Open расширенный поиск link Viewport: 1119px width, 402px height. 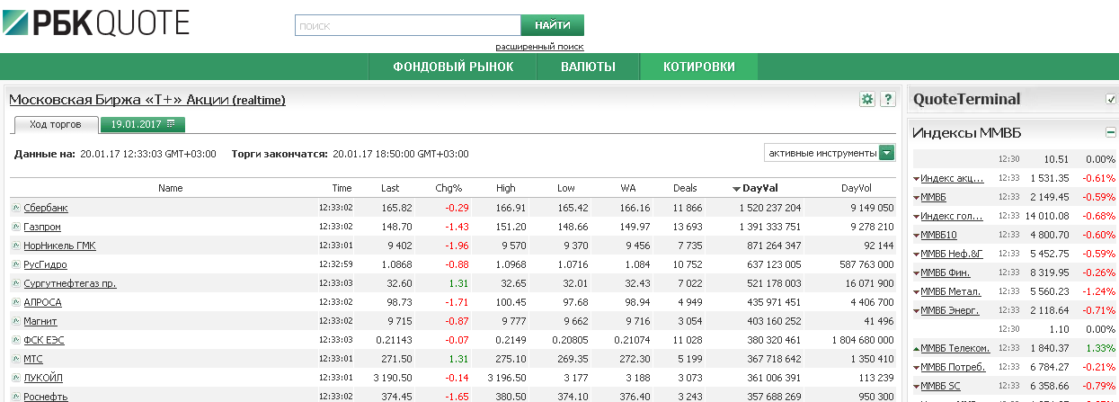point(539,47)
